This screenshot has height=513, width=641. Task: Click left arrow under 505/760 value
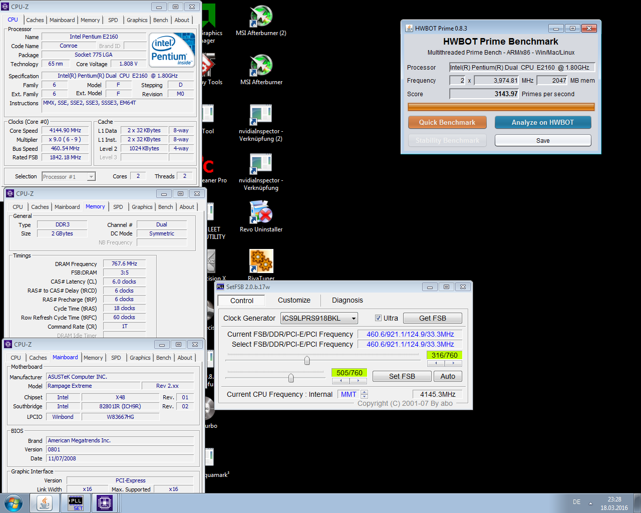coord(341,381)
